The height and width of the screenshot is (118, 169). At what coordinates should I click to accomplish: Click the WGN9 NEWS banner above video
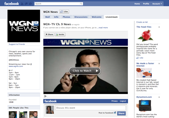(x=86, y=42)
